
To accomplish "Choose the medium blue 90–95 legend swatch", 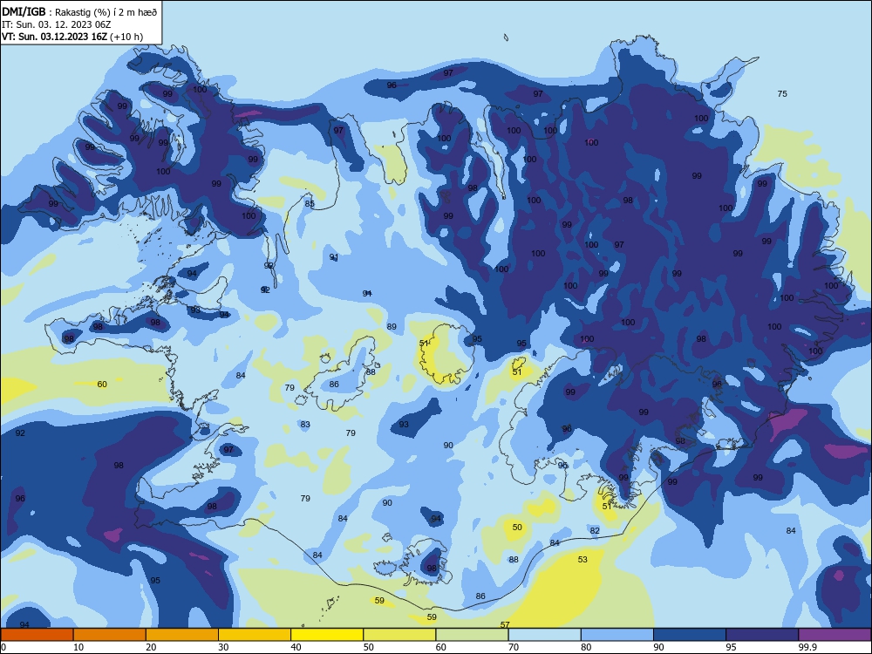I will click(690, 635).
